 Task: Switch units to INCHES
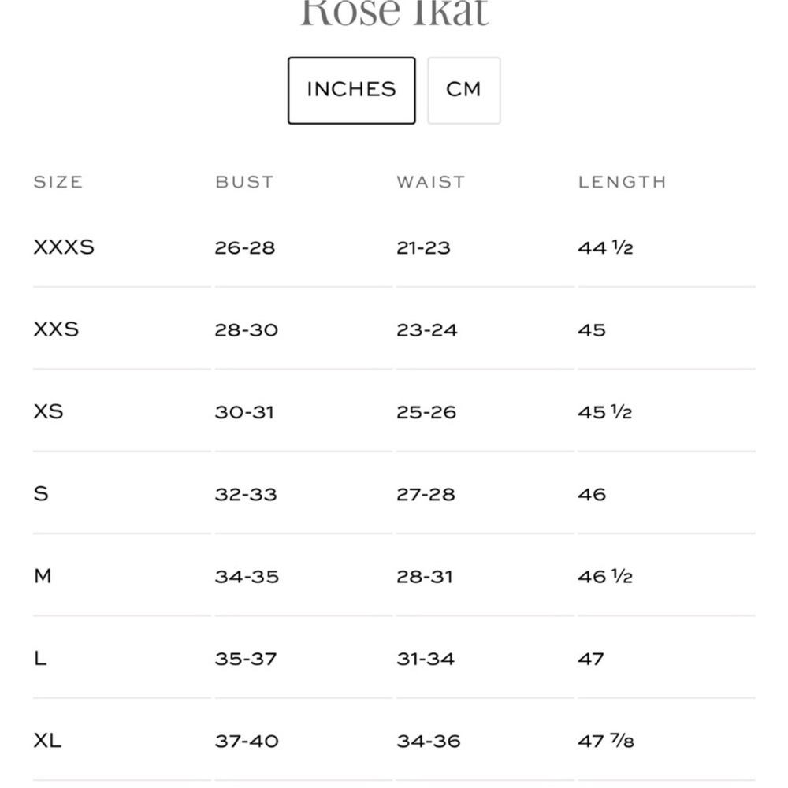coord(351,91)
